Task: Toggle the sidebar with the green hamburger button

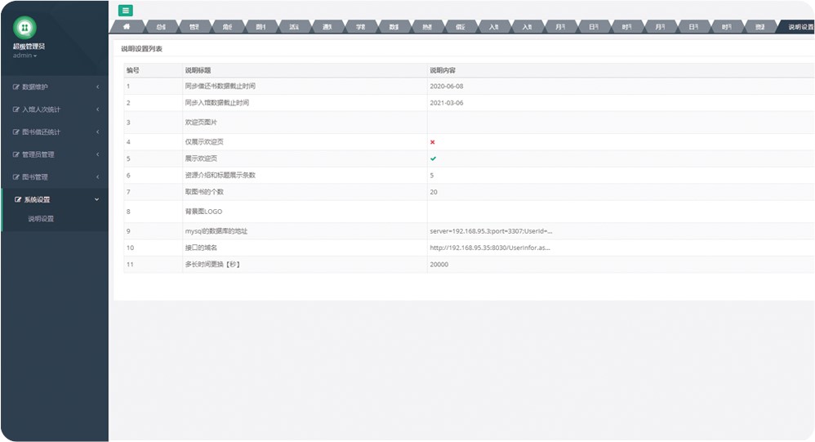Action: coord(125,11)
